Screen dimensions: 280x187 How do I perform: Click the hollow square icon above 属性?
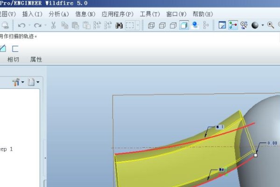[x=15, y=48]
